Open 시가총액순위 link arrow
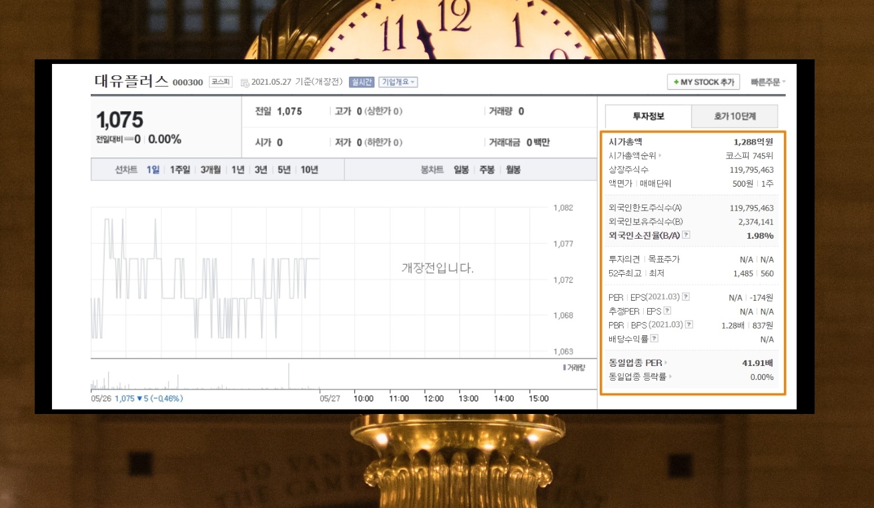 click(x=661, y=156)
